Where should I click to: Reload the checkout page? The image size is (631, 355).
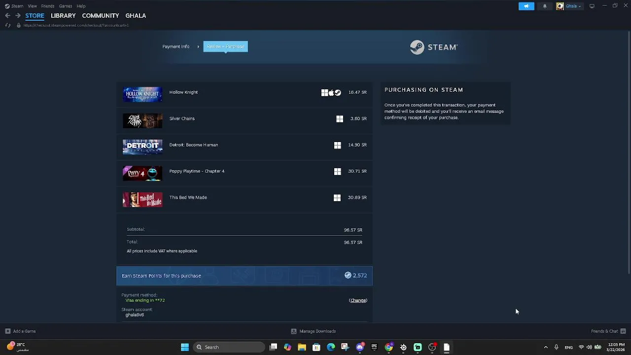(x=8, y=25)
